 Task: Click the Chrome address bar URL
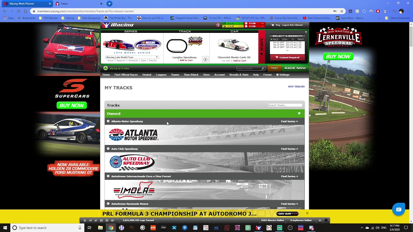(85, 11)
